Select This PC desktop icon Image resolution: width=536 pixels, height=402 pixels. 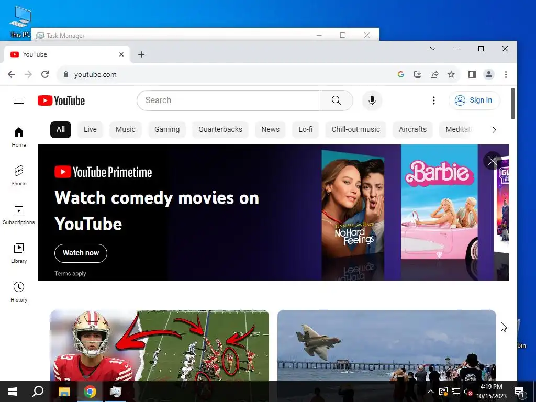coord(20,21)
